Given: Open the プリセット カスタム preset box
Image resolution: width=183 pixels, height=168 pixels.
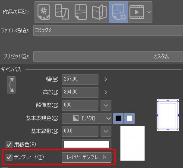Looking at the screenshot, I should click(108, 56).
